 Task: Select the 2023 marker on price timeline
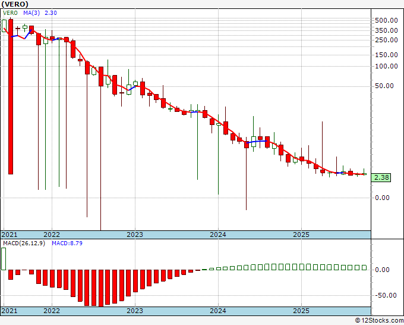[135, 235]
